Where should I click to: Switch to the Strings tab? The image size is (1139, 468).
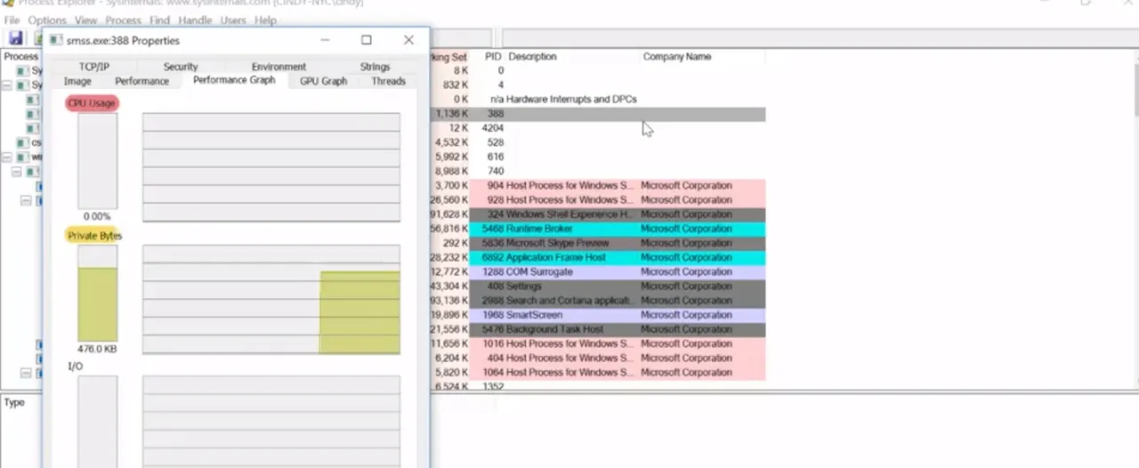pyautogui.click(x=375, y=67)
